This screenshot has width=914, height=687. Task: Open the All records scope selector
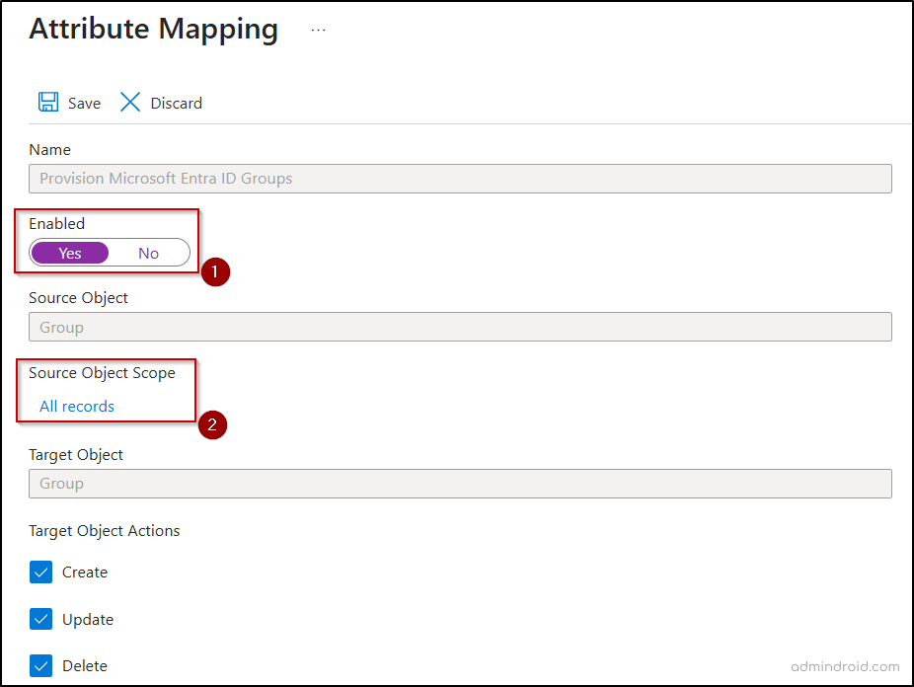[76, 406]
